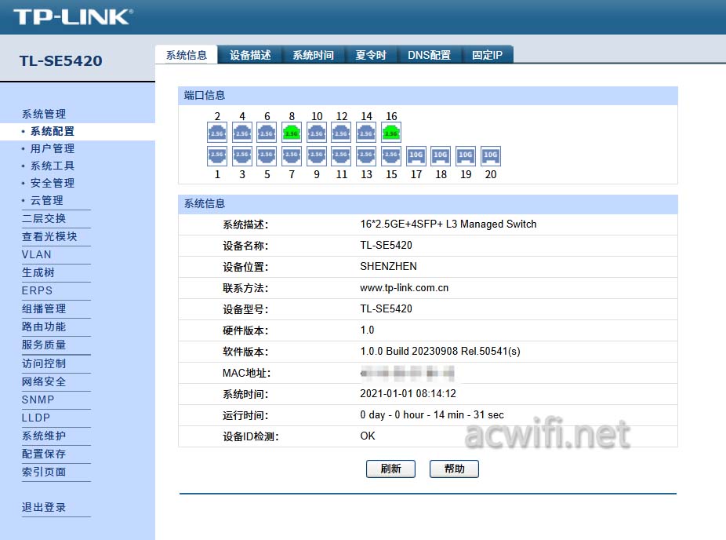Expand the ERPS menu
This screenshot has width=726, height=540.
(37, 290)
